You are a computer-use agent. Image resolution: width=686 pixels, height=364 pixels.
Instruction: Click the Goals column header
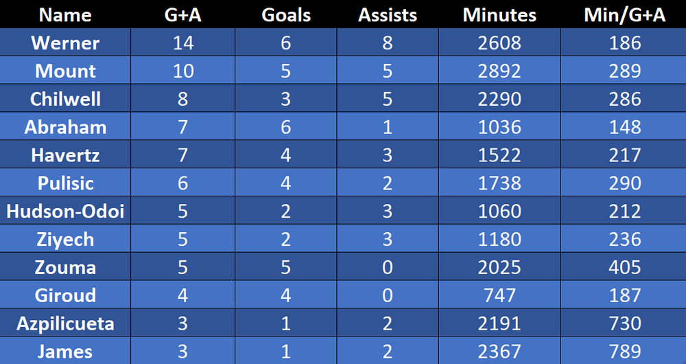[286, 15]
